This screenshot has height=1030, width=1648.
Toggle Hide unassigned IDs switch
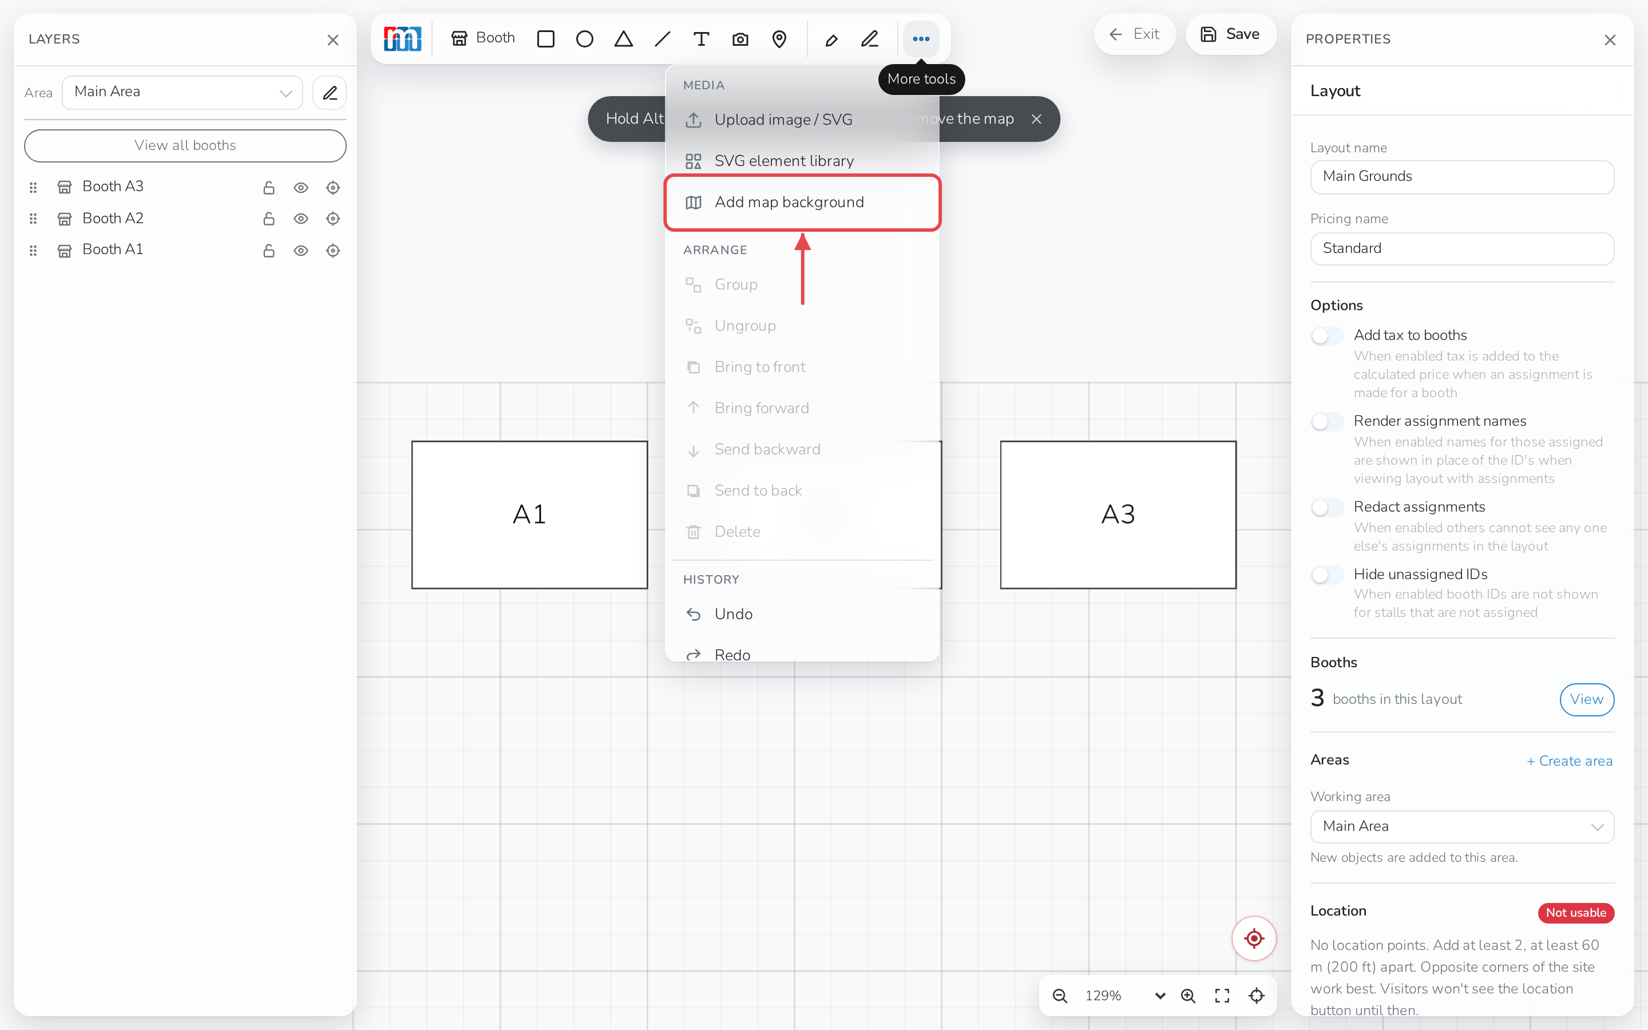click(x=1327, y=575)
